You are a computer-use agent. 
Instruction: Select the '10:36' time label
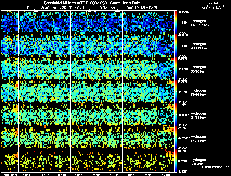tap(166, 175)
